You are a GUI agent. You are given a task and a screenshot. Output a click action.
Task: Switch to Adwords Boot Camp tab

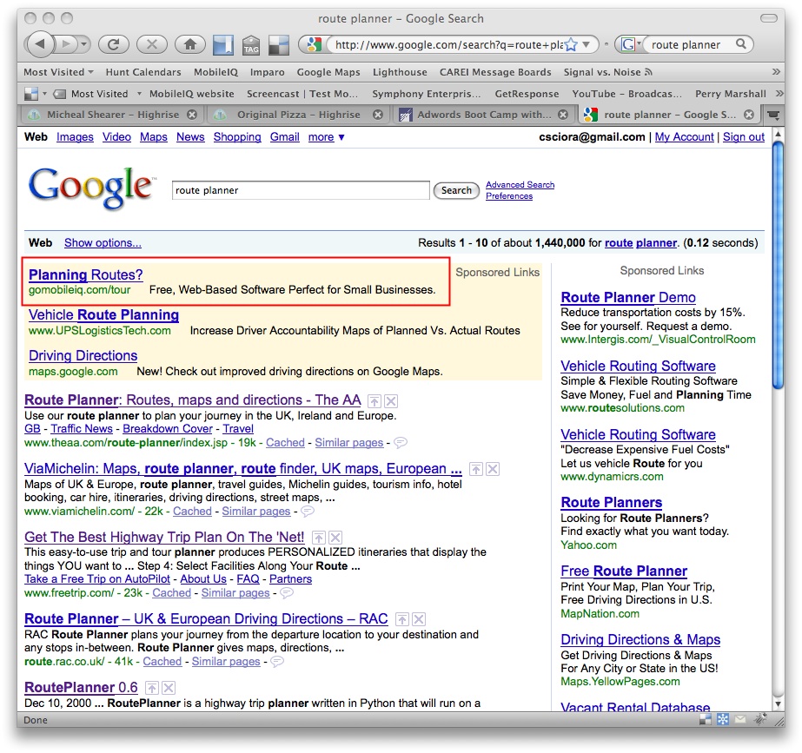(x=482, y=115)
